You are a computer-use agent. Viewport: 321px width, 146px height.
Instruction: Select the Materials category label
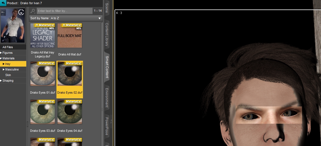[8, 58]
